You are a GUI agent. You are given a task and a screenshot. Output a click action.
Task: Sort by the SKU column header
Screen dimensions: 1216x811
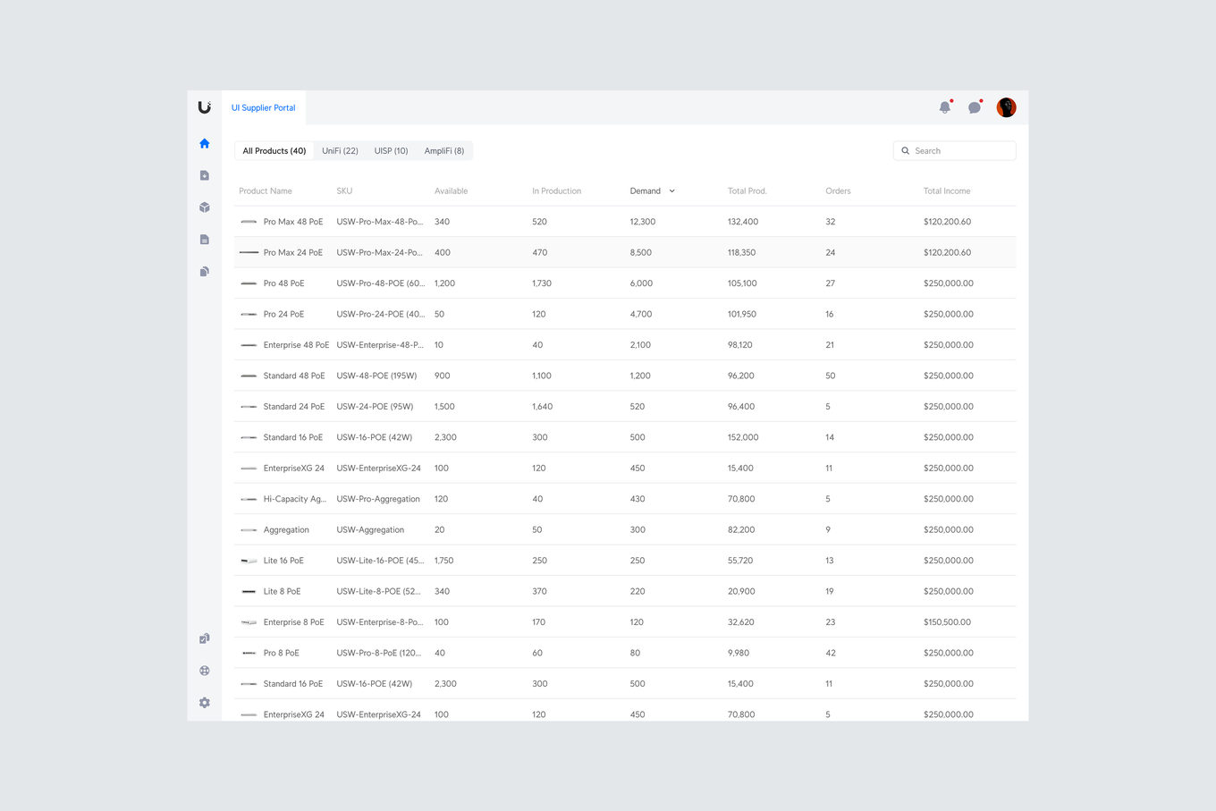344,191
